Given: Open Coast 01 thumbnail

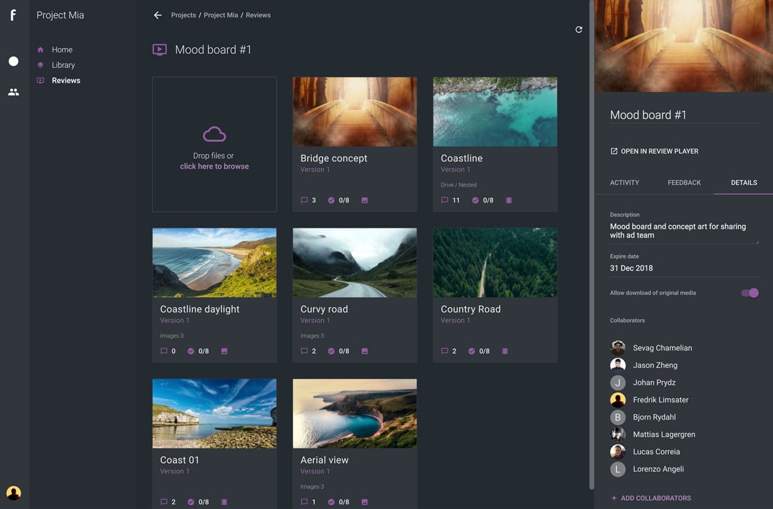Looking at the screenshot, I should tap(215, 414).
